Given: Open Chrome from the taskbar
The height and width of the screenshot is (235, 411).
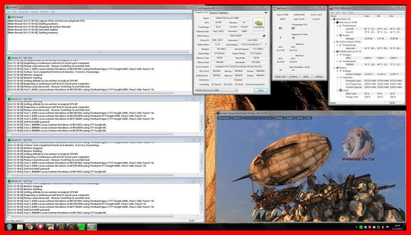Looking at the screenshot, I should pos(30,227).
